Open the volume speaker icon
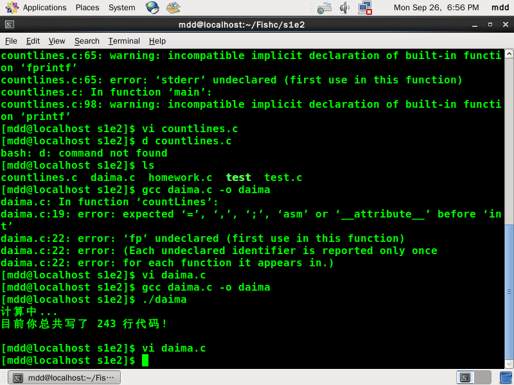514x385 pixels. tap(344, 8)
